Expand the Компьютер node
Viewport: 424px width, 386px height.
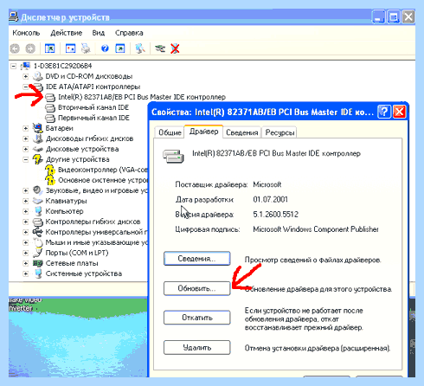(x=26, y=211)
